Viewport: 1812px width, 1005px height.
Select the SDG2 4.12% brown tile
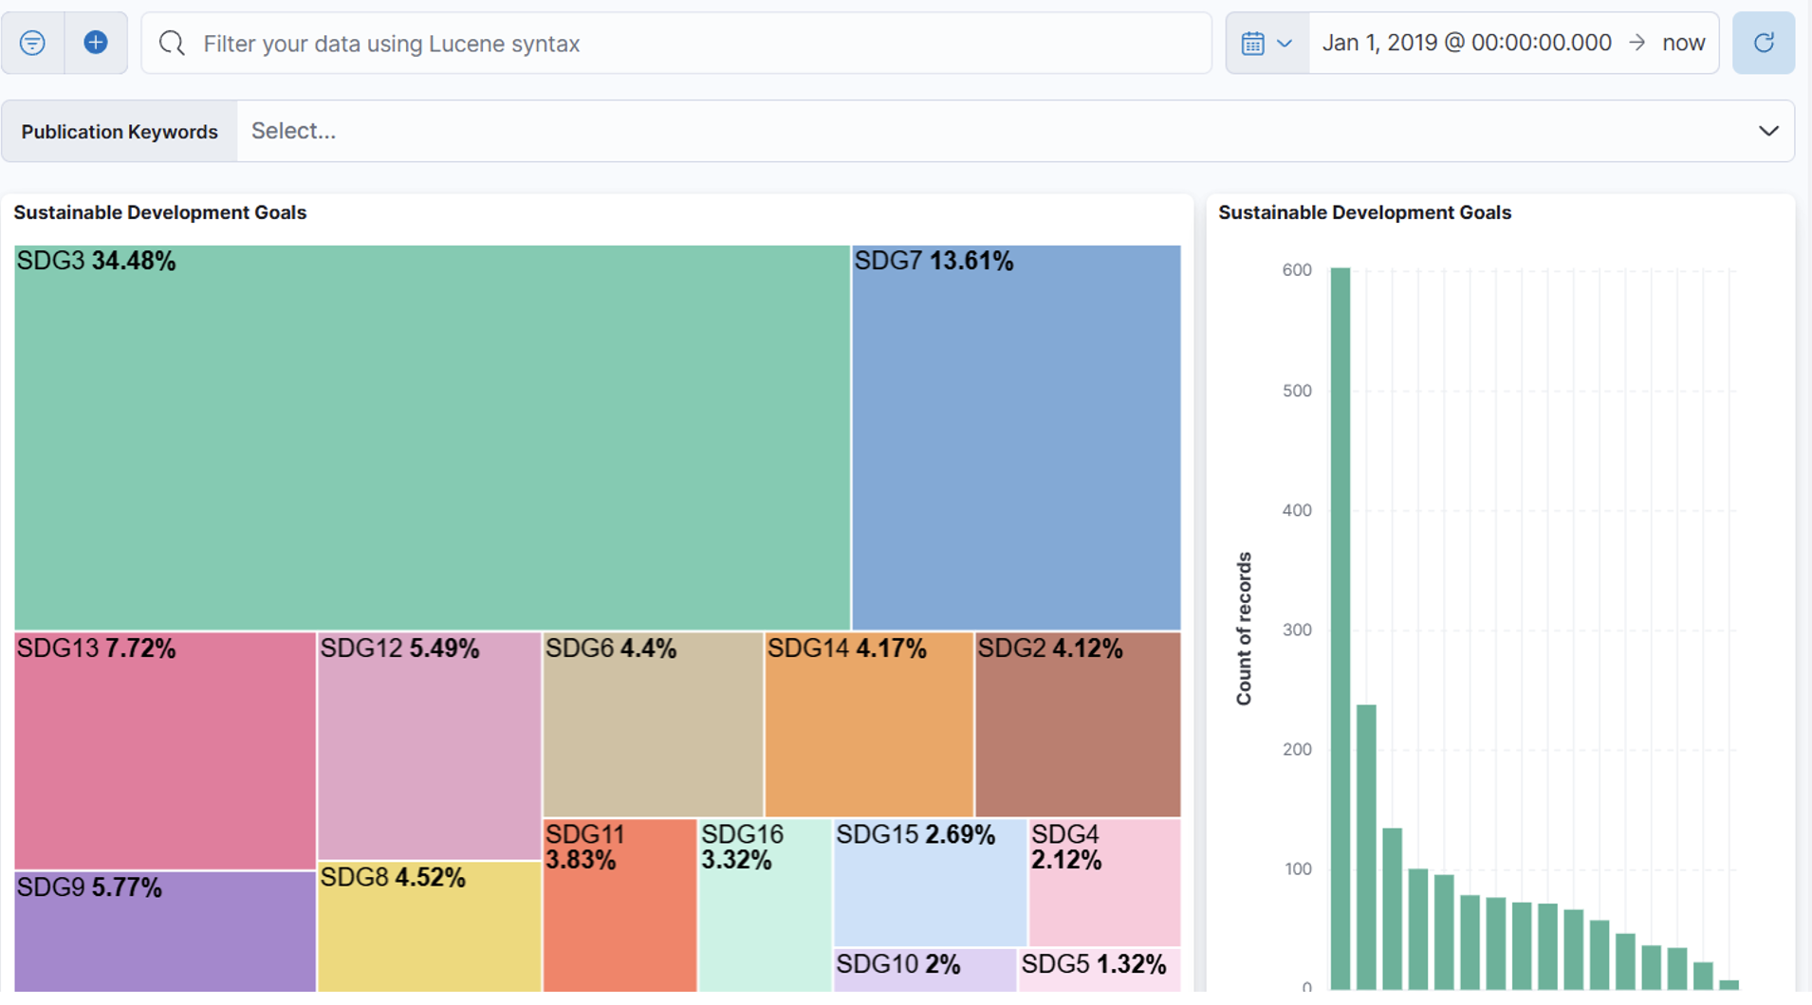[x=1079, y=724]
